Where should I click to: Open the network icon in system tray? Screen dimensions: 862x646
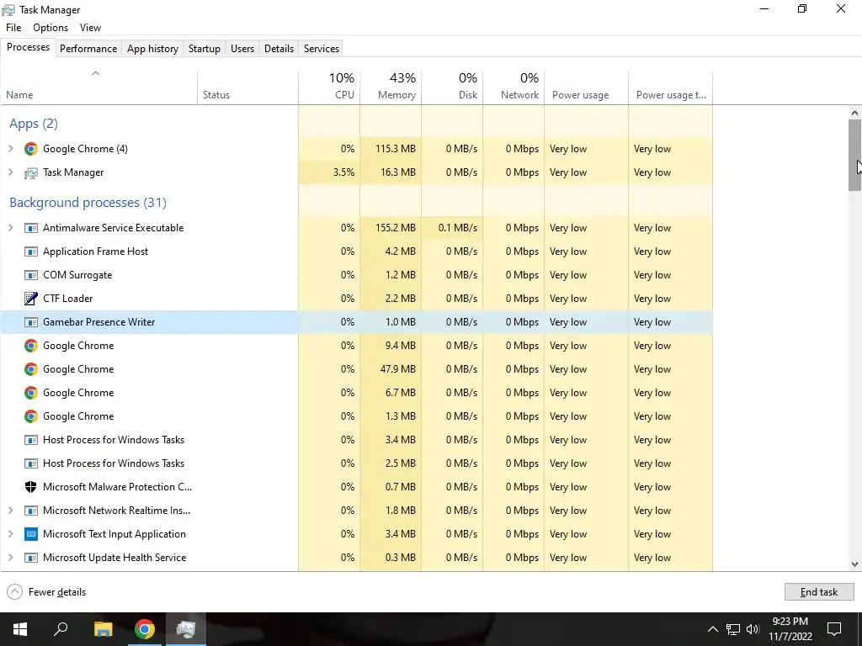(733, 629)
